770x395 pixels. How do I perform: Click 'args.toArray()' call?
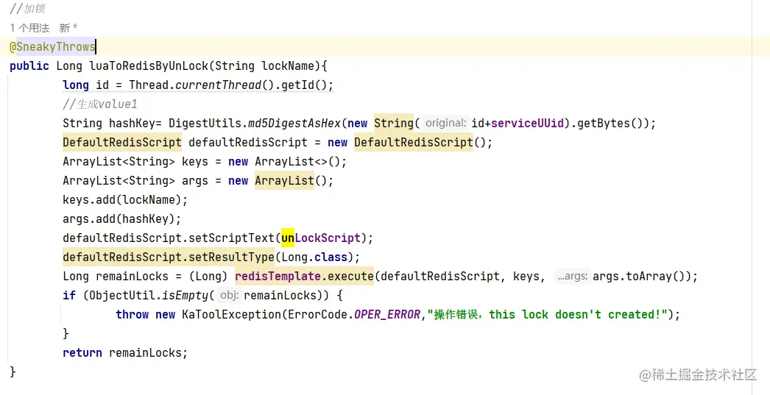[640, 277]
